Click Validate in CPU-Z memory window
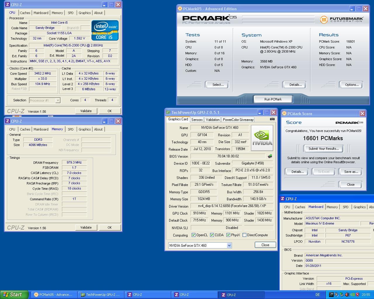The width and height of the screenshot is (374, 299). pos(86,227)
